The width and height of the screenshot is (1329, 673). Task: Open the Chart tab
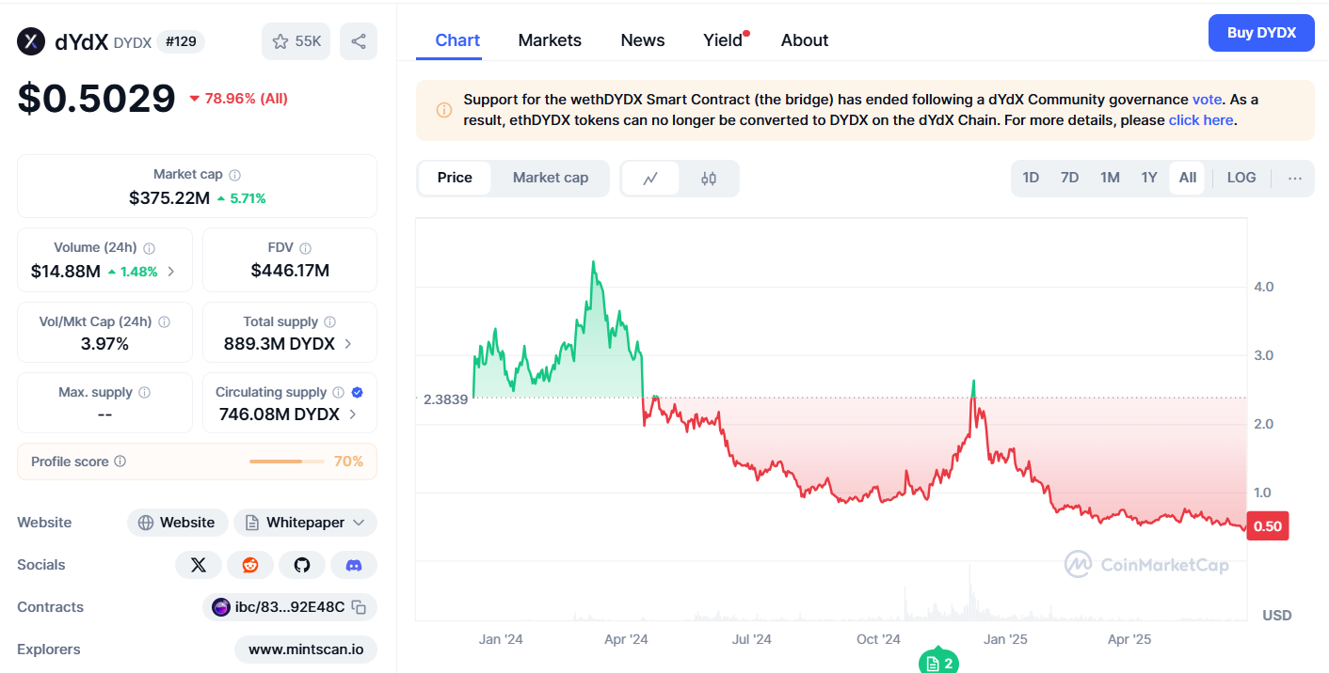(457, 40)
